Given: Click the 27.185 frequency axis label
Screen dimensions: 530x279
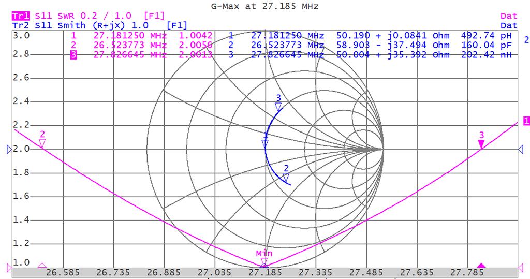Looking at the screenshot, I should tap(265, 272).
